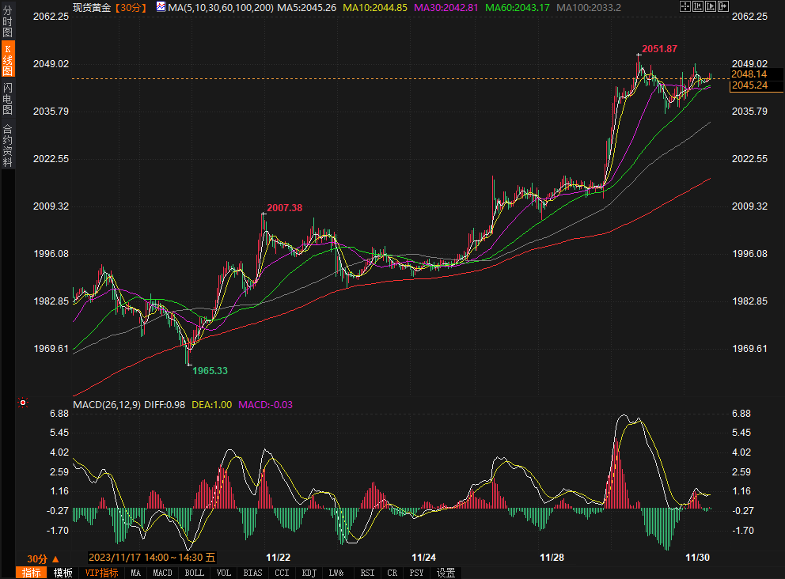785x579 pixels.
Task: Click the 【30分】 period label in title
Action: pos(131,7)
